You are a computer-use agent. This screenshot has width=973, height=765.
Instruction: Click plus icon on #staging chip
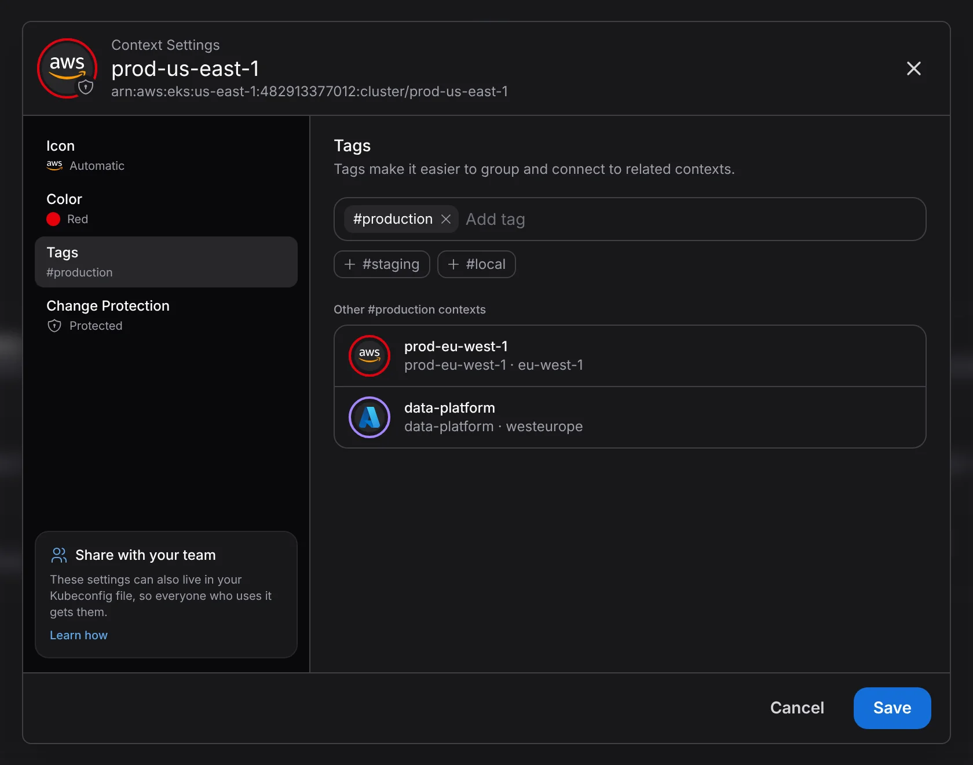(x=350, y=264)
